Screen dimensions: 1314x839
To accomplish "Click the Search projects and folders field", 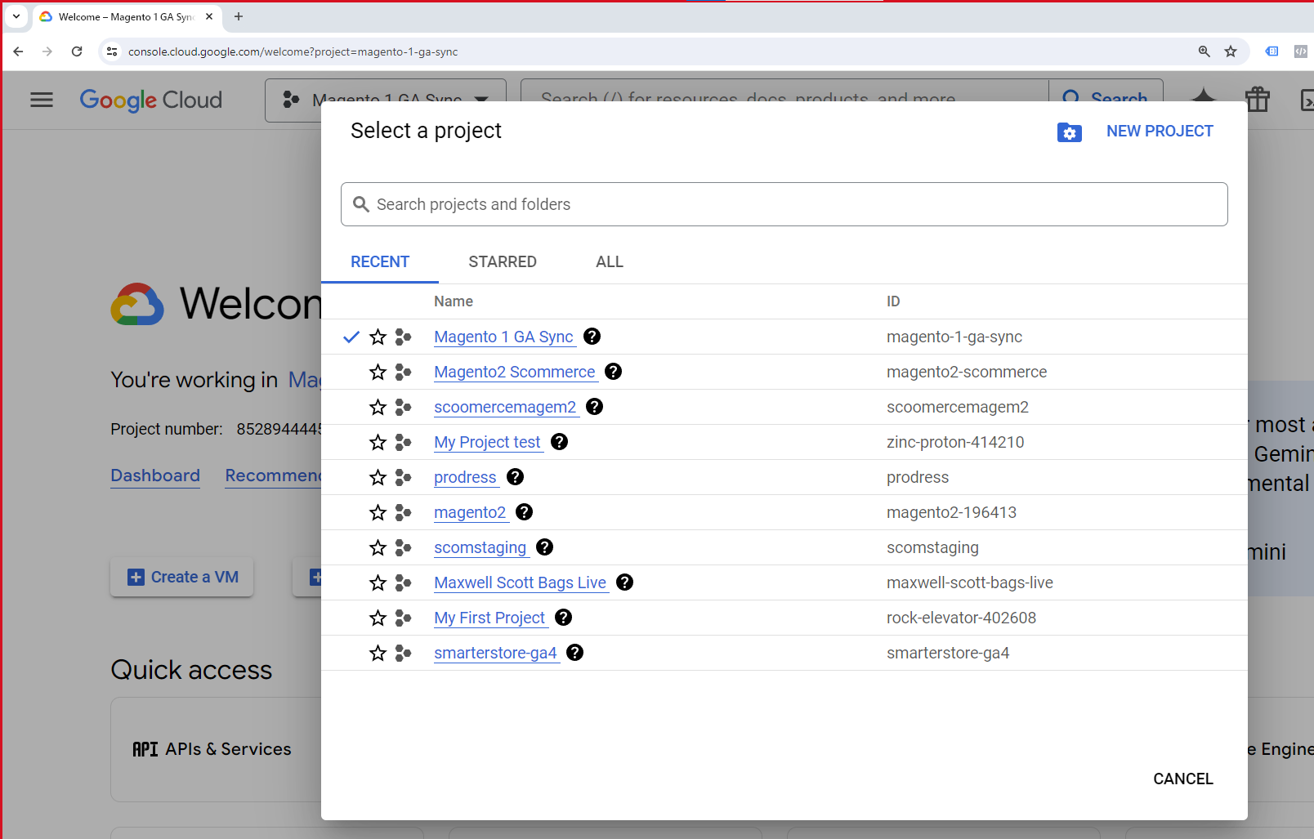I will [783, 204].
